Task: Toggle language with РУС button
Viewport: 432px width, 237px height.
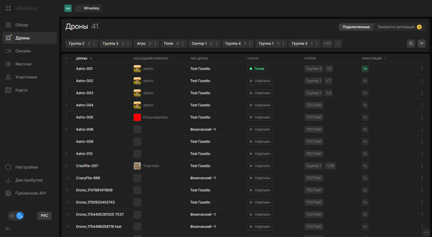Action: [44, 216]
